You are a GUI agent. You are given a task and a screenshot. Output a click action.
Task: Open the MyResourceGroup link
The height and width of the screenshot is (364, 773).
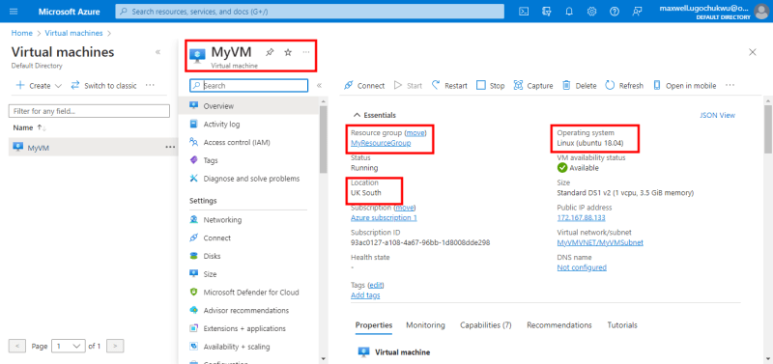pos(381,143)
